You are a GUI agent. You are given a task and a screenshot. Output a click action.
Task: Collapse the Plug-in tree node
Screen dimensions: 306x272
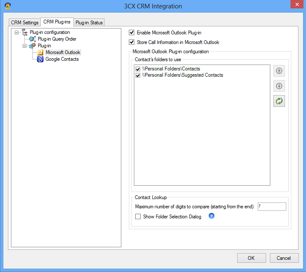[24, 46]
